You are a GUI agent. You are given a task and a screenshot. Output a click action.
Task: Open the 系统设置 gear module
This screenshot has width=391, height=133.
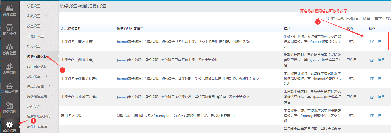9,126
